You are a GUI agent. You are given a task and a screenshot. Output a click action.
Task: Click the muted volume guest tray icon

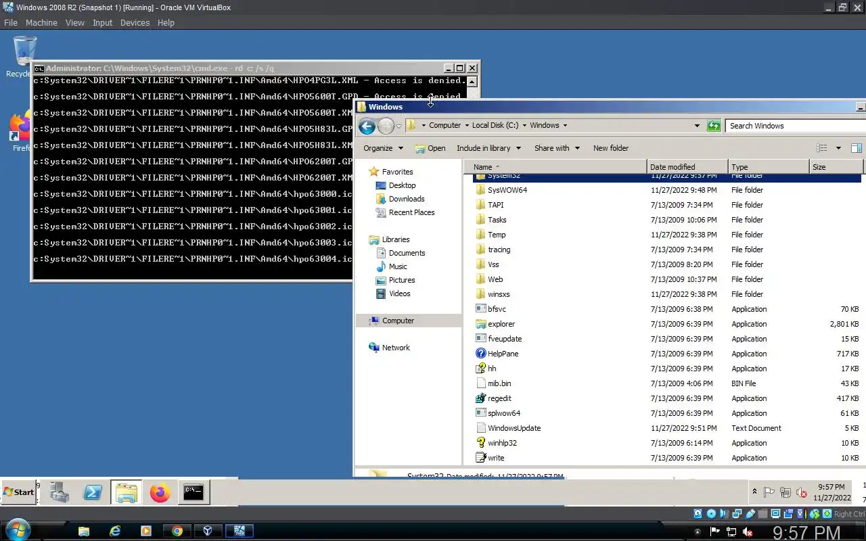click(802, 493)
